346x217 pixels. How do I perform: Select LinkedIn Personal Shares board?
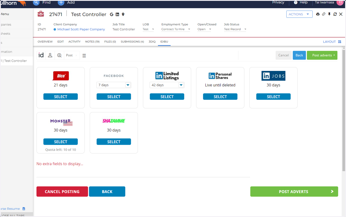point(220,97)
